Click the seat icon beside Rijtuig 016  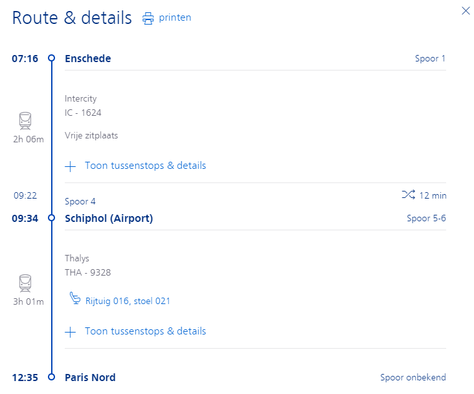74,298
